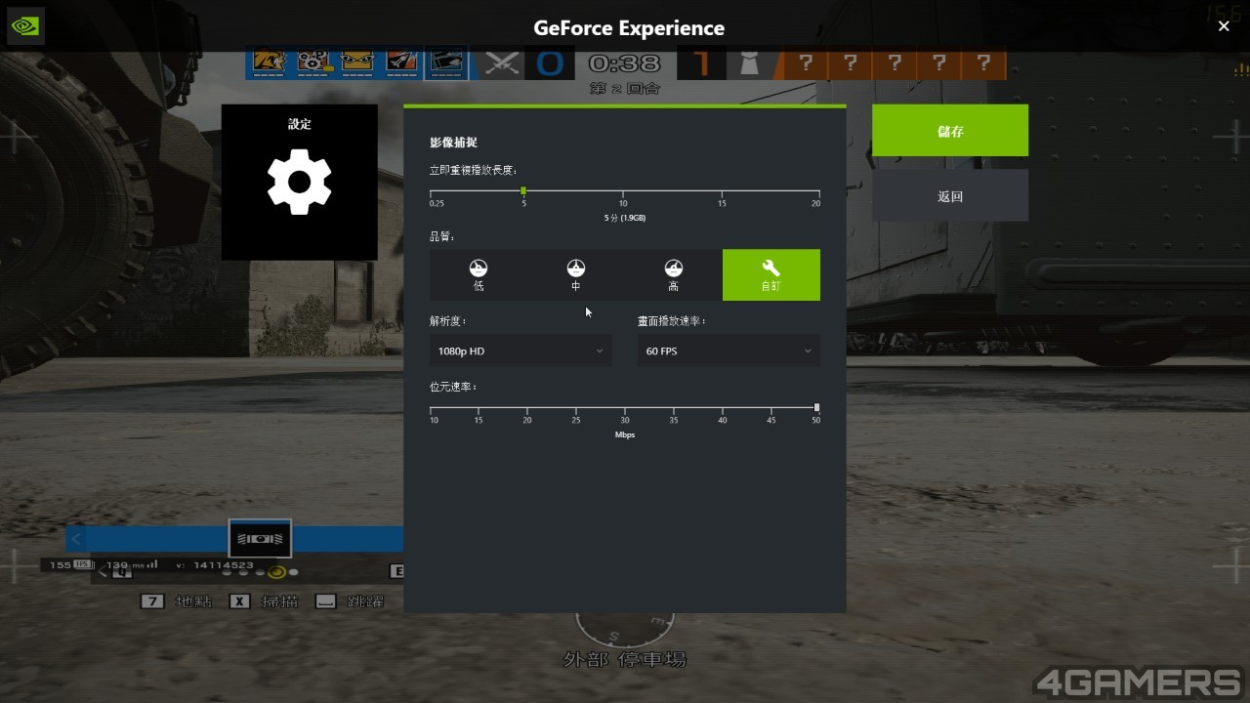
Task: Click the bitrate slider handle at 50
Action: [x=816, y=407]
